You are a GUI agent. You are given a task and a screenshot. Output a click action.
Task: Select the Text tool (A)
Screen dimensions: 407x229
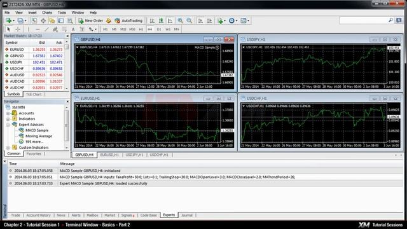click(x=73, y=29)
